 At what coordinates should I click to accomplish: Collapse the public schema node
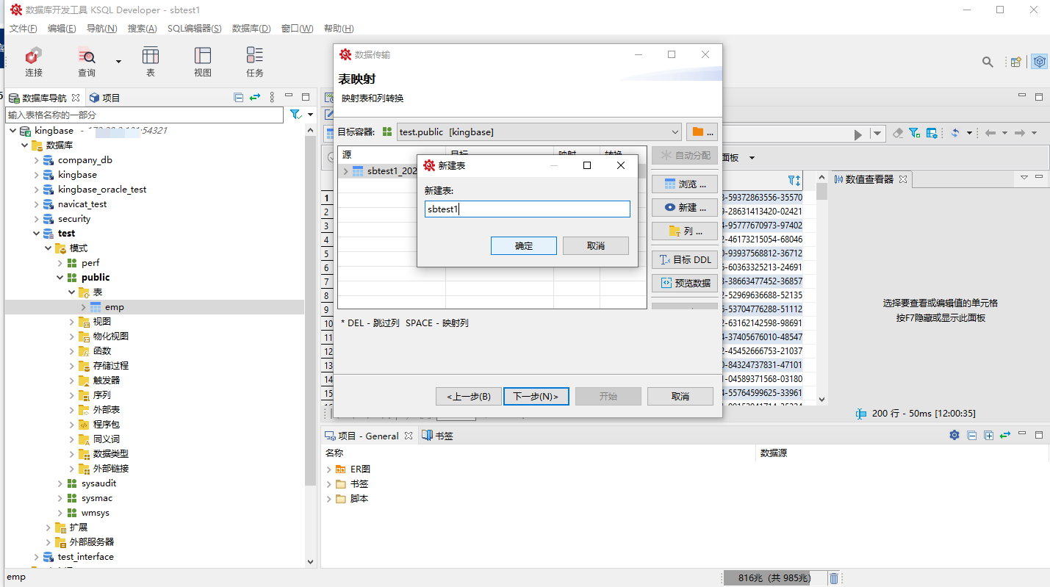(x=60, y=278)
